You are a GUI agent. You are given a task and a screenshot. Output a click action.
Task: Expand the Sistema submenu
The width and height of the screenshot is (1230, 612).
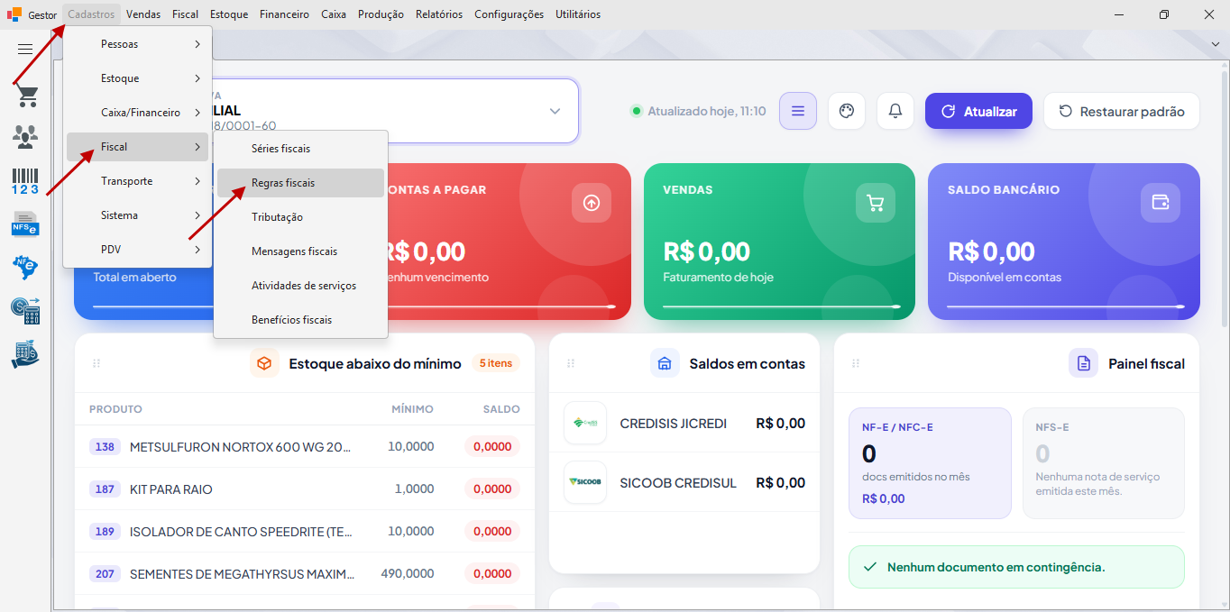coord(137,215)
